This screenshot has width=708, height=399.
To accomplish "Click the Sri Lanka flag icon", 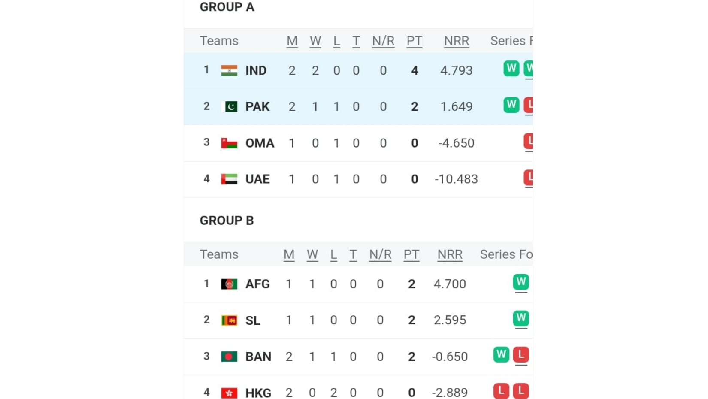I will [229, 320].
